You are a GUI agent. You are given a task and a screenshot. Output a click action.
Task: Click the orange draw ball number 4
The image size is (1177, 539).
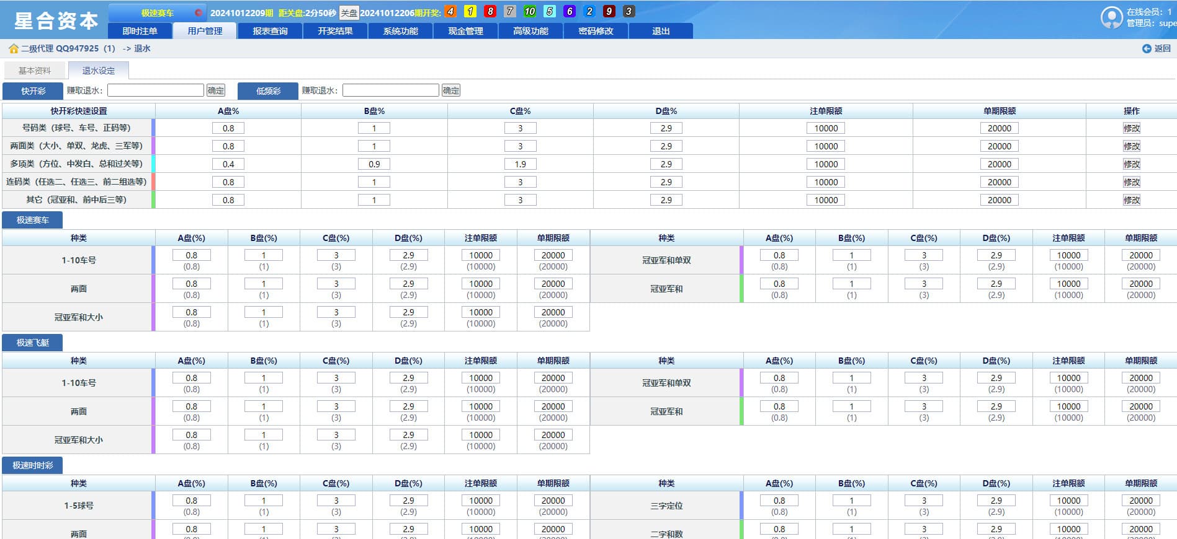tap(450, 12)
